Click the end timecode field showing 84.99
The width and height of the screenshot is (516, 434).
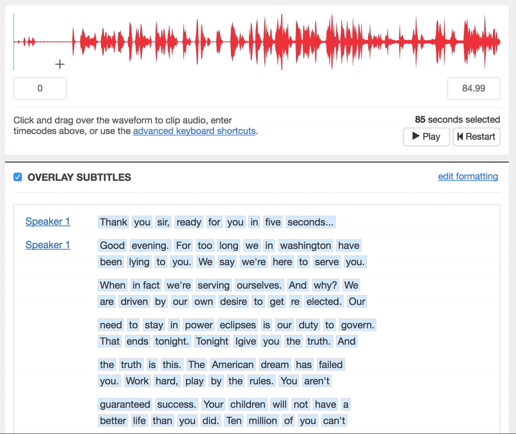tap(473, 88)
